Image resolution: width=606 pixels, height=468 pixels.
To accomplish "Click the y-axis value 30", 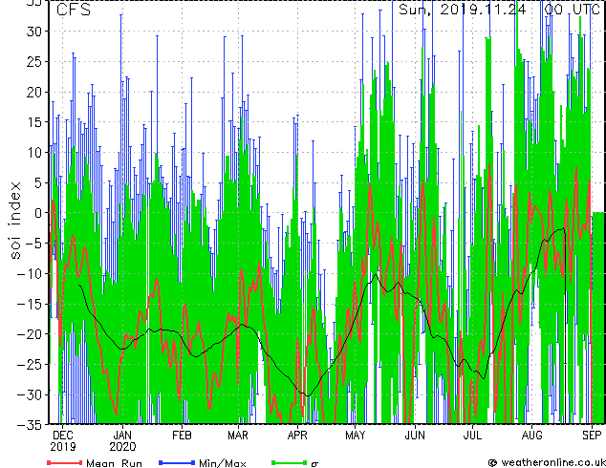I will click(x=34, y=32).
